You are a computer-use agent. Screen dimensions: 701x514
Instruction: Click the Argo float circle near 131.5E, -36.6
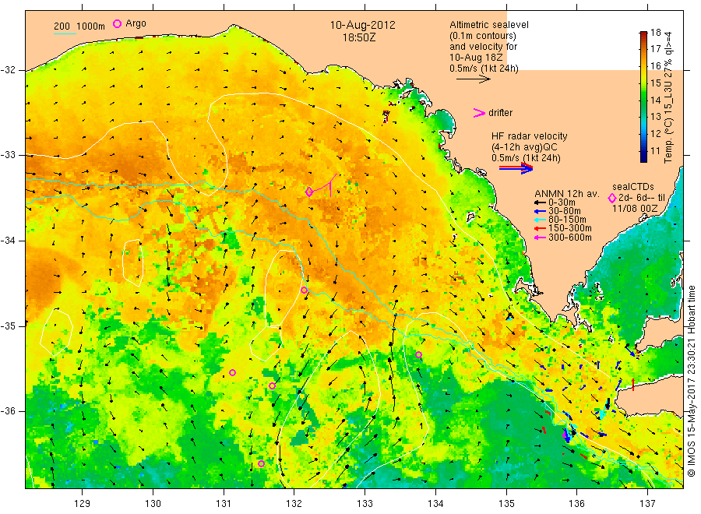[261, 463]
